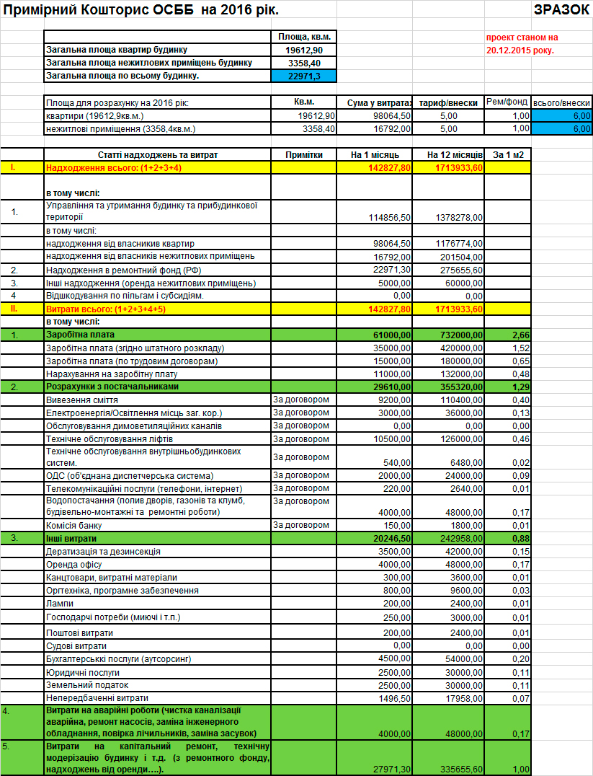Click the red 'проект станом на' note
Viewport: 593px width, 776px height.
coord(522,38)
